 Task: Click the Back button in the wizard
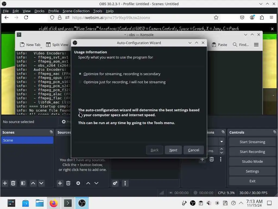tap(154, 150)
